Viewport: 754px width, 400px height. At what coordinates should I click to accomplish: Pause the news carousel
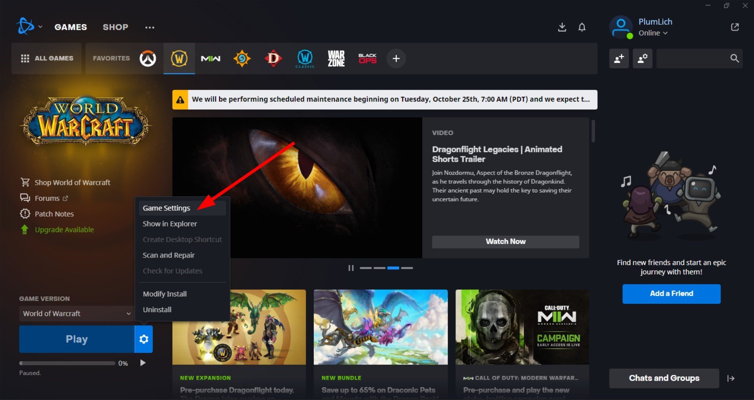coord(351,268)
